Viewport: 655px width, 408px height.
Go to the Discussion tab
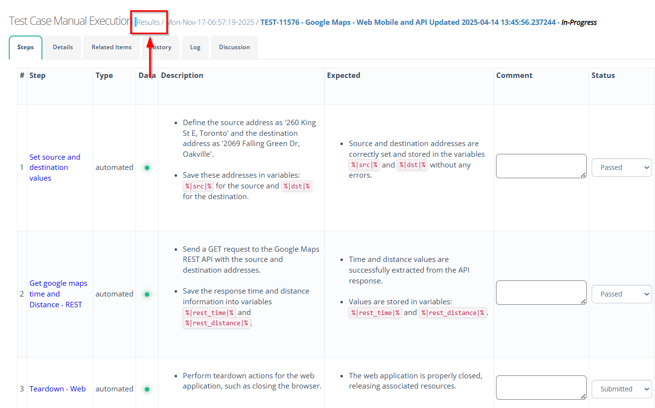pyautogui.click(x=234, y=47)
